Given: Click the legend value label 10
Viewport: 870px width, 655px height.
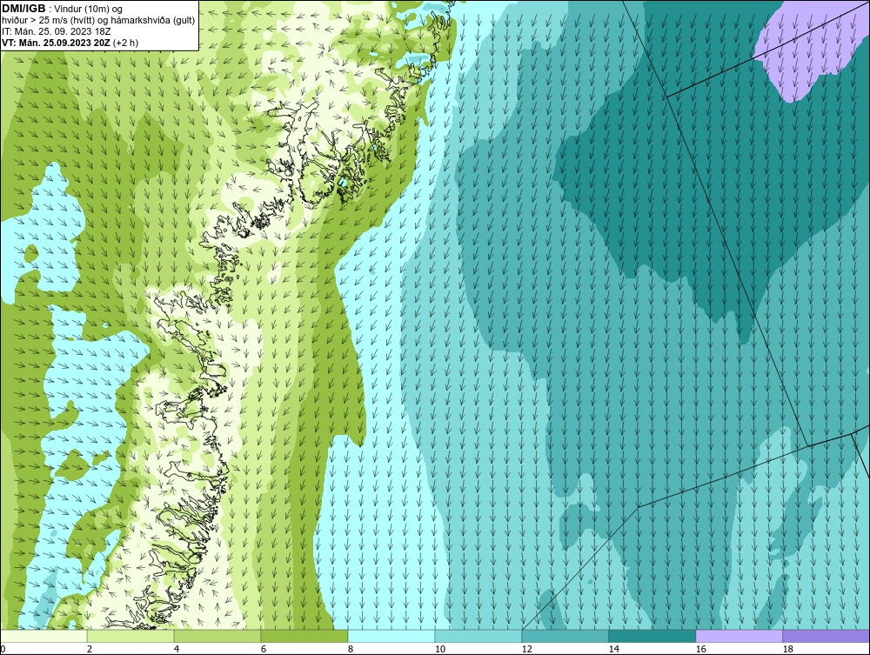Looking at the screenshot, I should [440, 649].
